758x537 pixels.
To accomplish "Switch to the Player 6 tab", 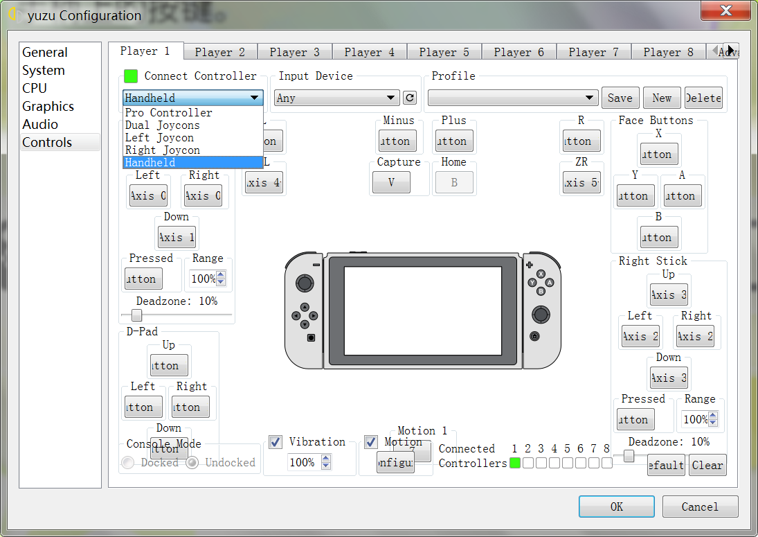I will [519, 52].
